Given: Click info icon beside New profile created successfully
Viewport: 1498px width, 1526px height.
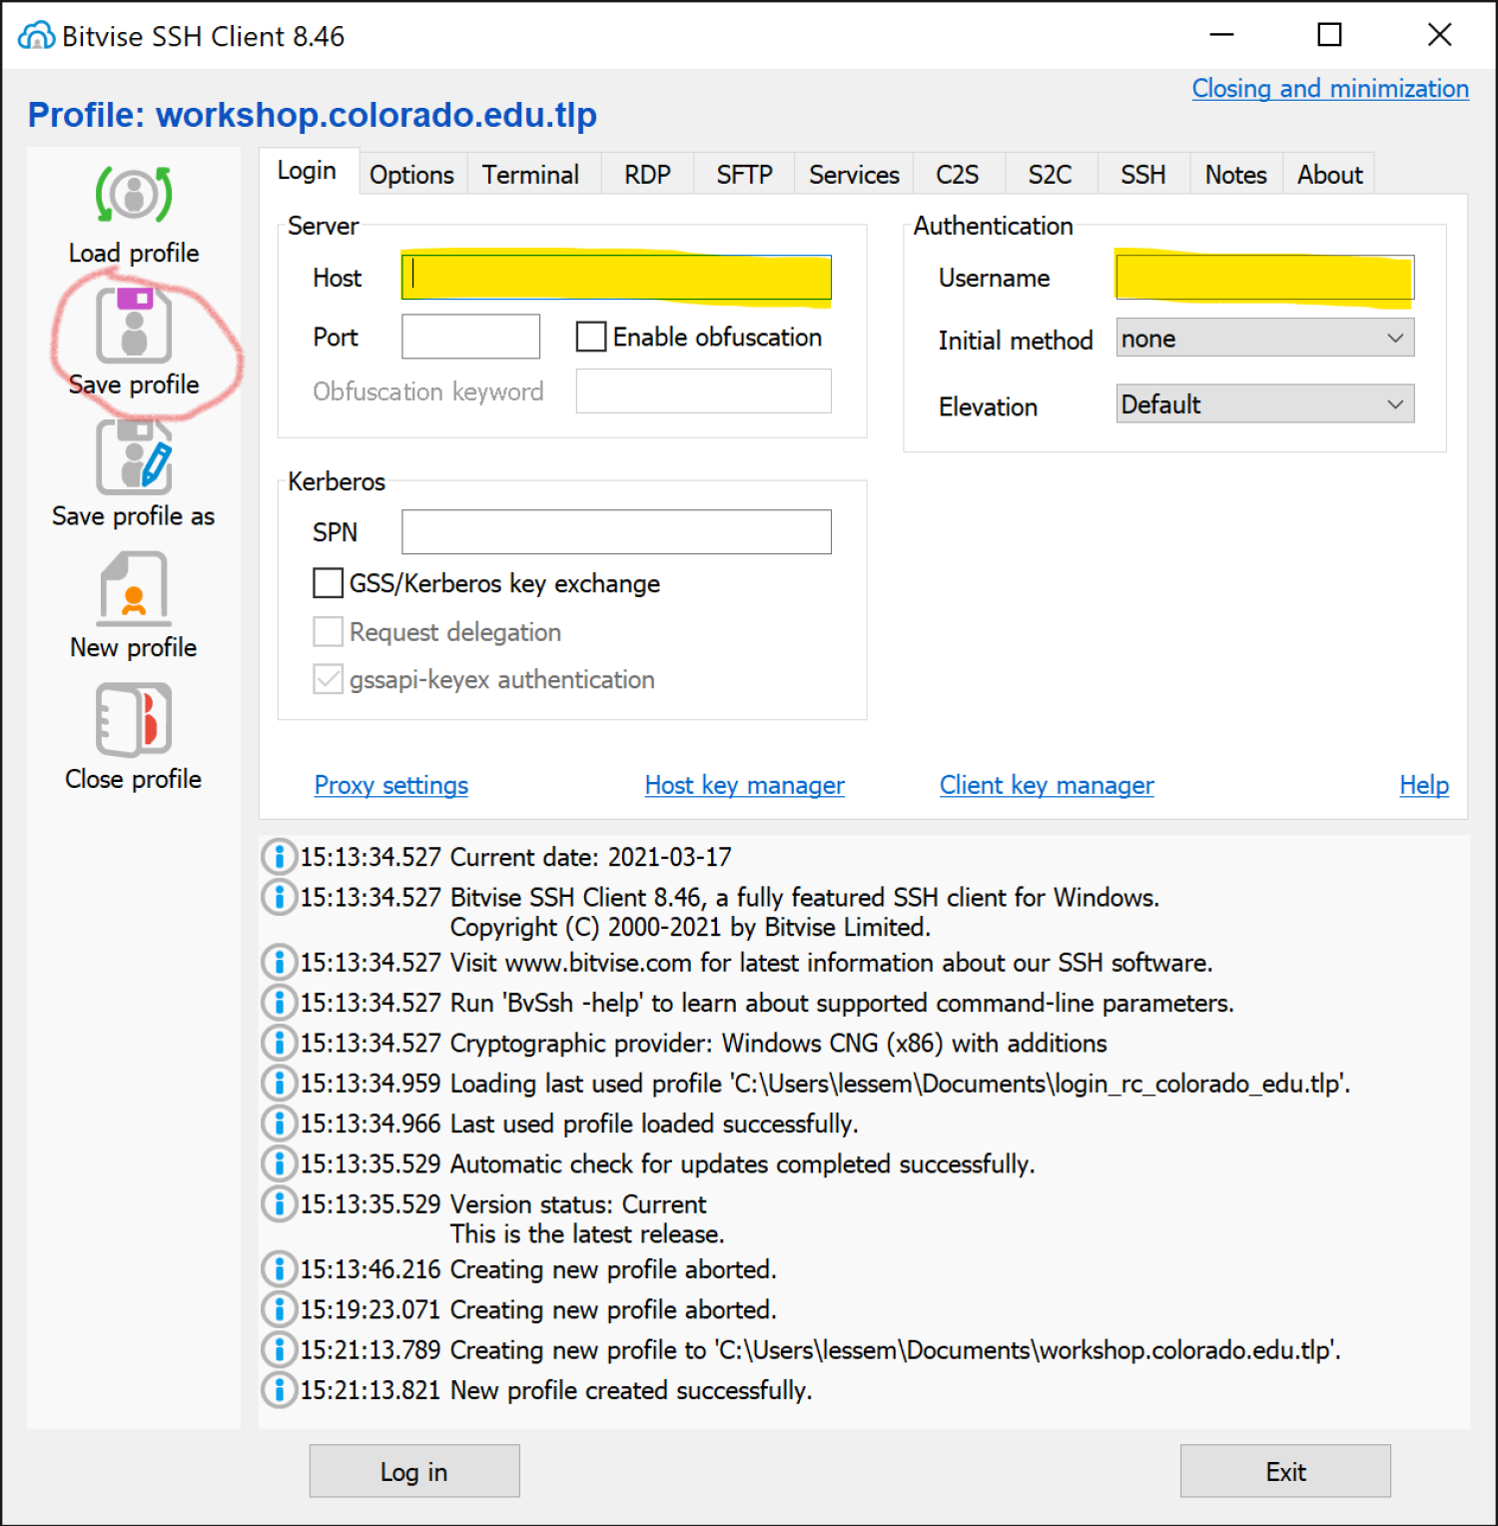Looking at the screenshot, I should click(x=280, y=1390).
